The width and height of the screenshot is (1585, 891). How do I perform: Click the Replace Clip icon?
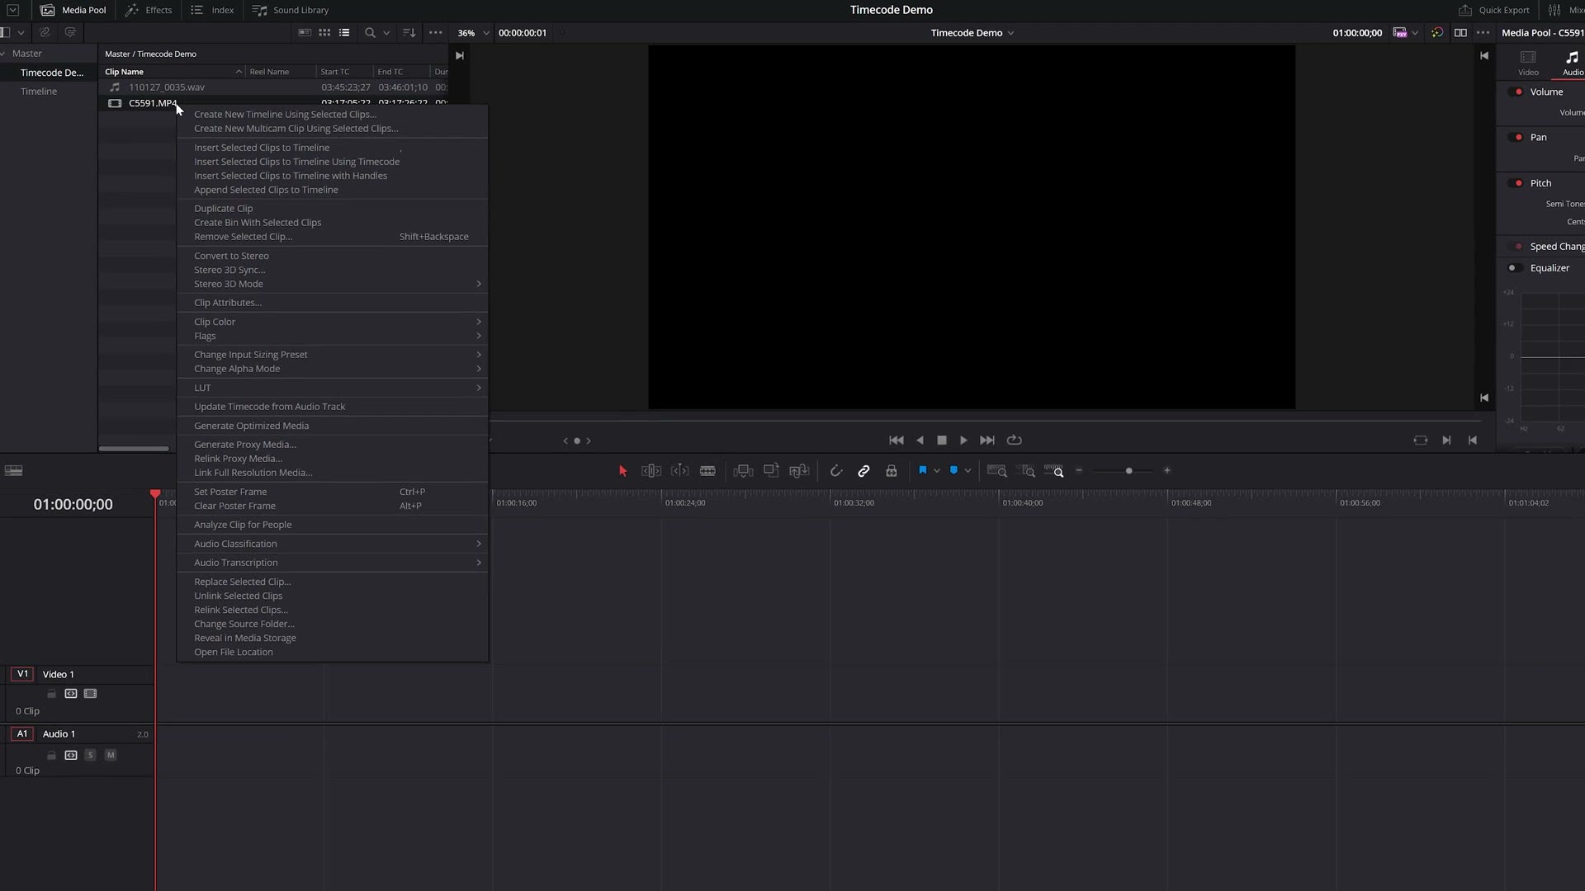click(799, 471)
